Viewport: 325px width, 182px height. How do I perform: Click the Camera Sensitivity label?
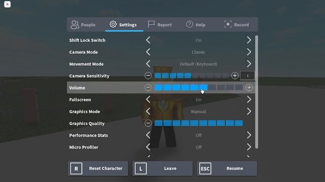[89, 76]
